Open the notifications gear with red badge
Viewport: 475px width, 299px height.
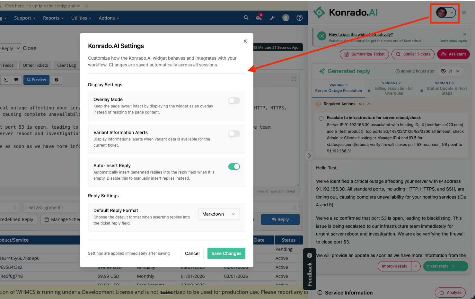click(x=259, y=18)
